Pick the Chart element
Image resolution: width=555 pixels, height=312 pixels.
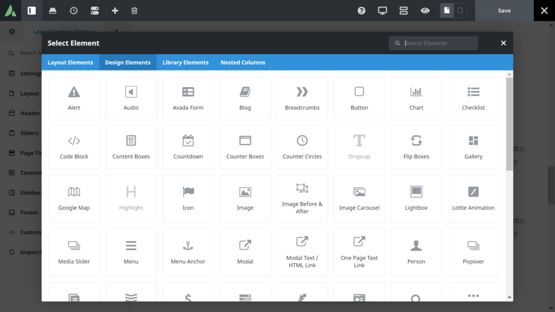416,99
